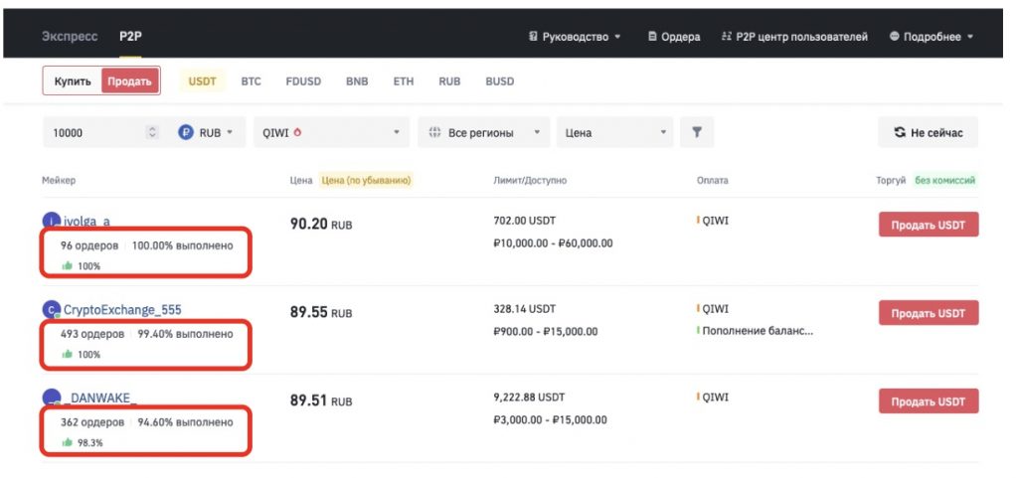Viewport: 1018px width, 478px height.
Task: Open the filter funnel icon
Action: click(697, 132)
